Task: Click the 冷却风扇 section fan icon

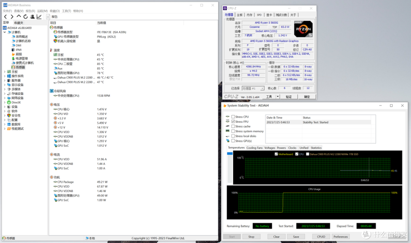Action: (x=51, y=91)
